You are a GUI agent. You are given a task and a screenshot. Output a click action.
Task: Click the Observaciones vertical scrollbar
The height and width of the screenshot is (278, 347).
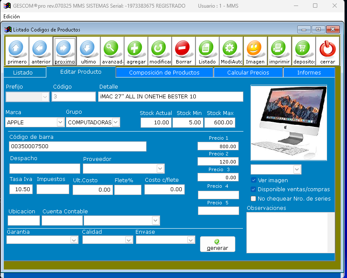coord(331,232)
